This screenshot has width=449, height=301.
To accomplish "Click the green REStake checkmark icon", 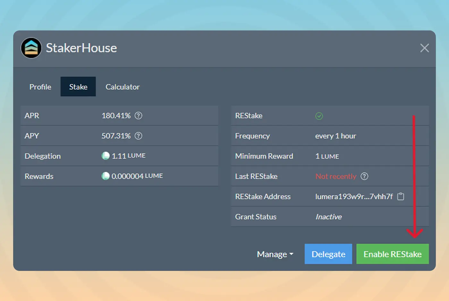I will pos(319,116).
